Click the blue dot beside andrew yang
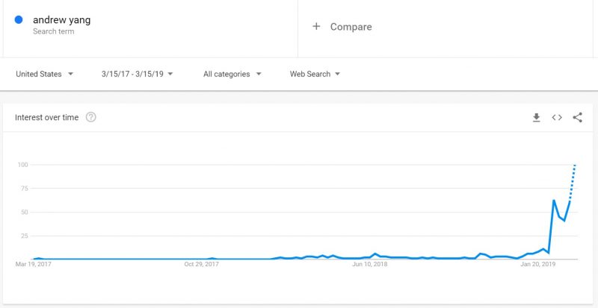Viewport: 598px width, 308px height. point(18,20)
